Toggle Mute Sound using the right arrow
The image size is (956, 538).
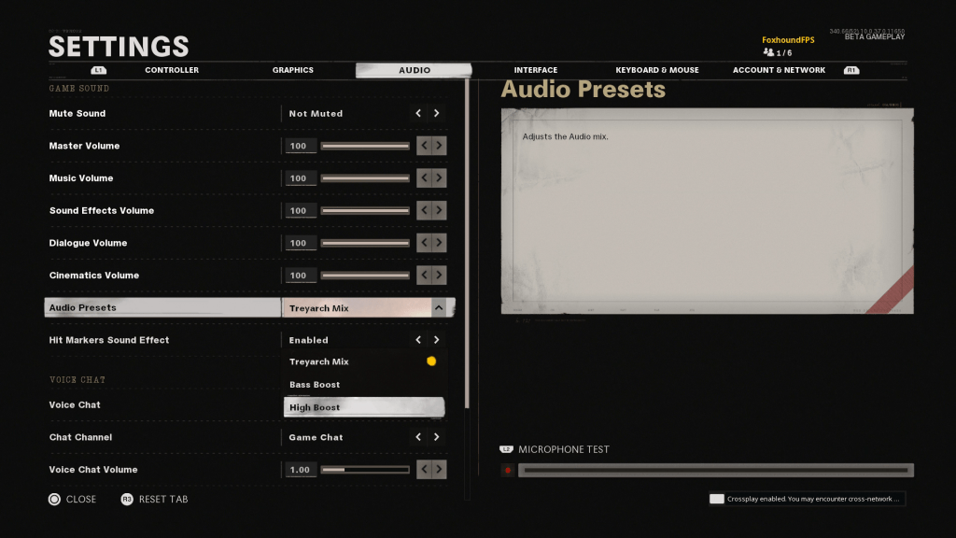pos(436,113)
